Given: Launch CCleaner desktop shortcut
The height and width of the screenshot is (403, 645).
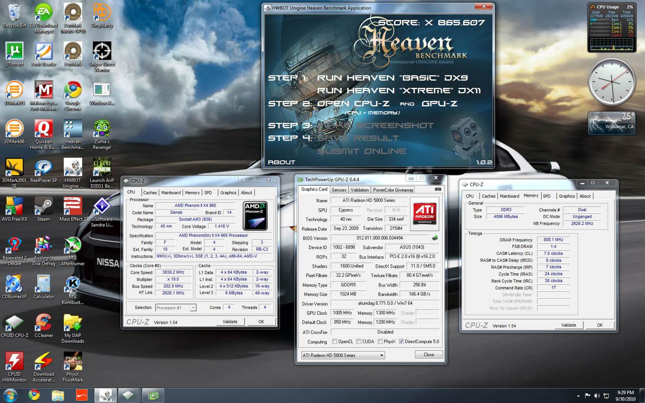Looking at the screenshot, I should tap(44, 325).
